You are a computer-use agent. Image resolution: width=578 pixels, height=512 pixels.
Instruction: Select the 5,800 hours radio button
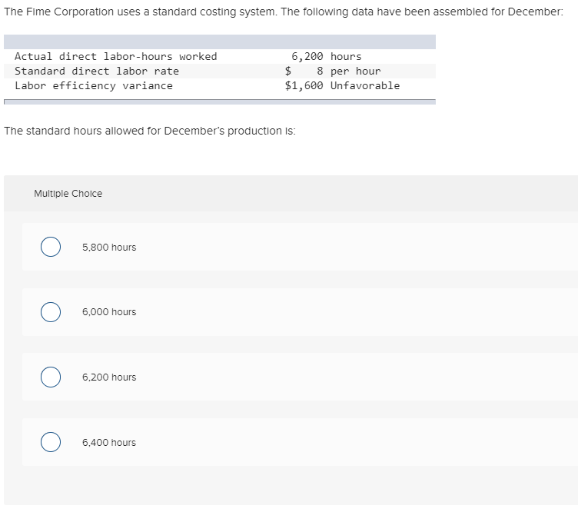(x=51, y=247)
